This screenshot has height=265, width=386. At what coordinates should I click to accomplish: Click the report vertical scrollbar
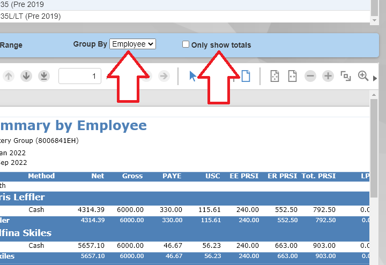[375, 161]
